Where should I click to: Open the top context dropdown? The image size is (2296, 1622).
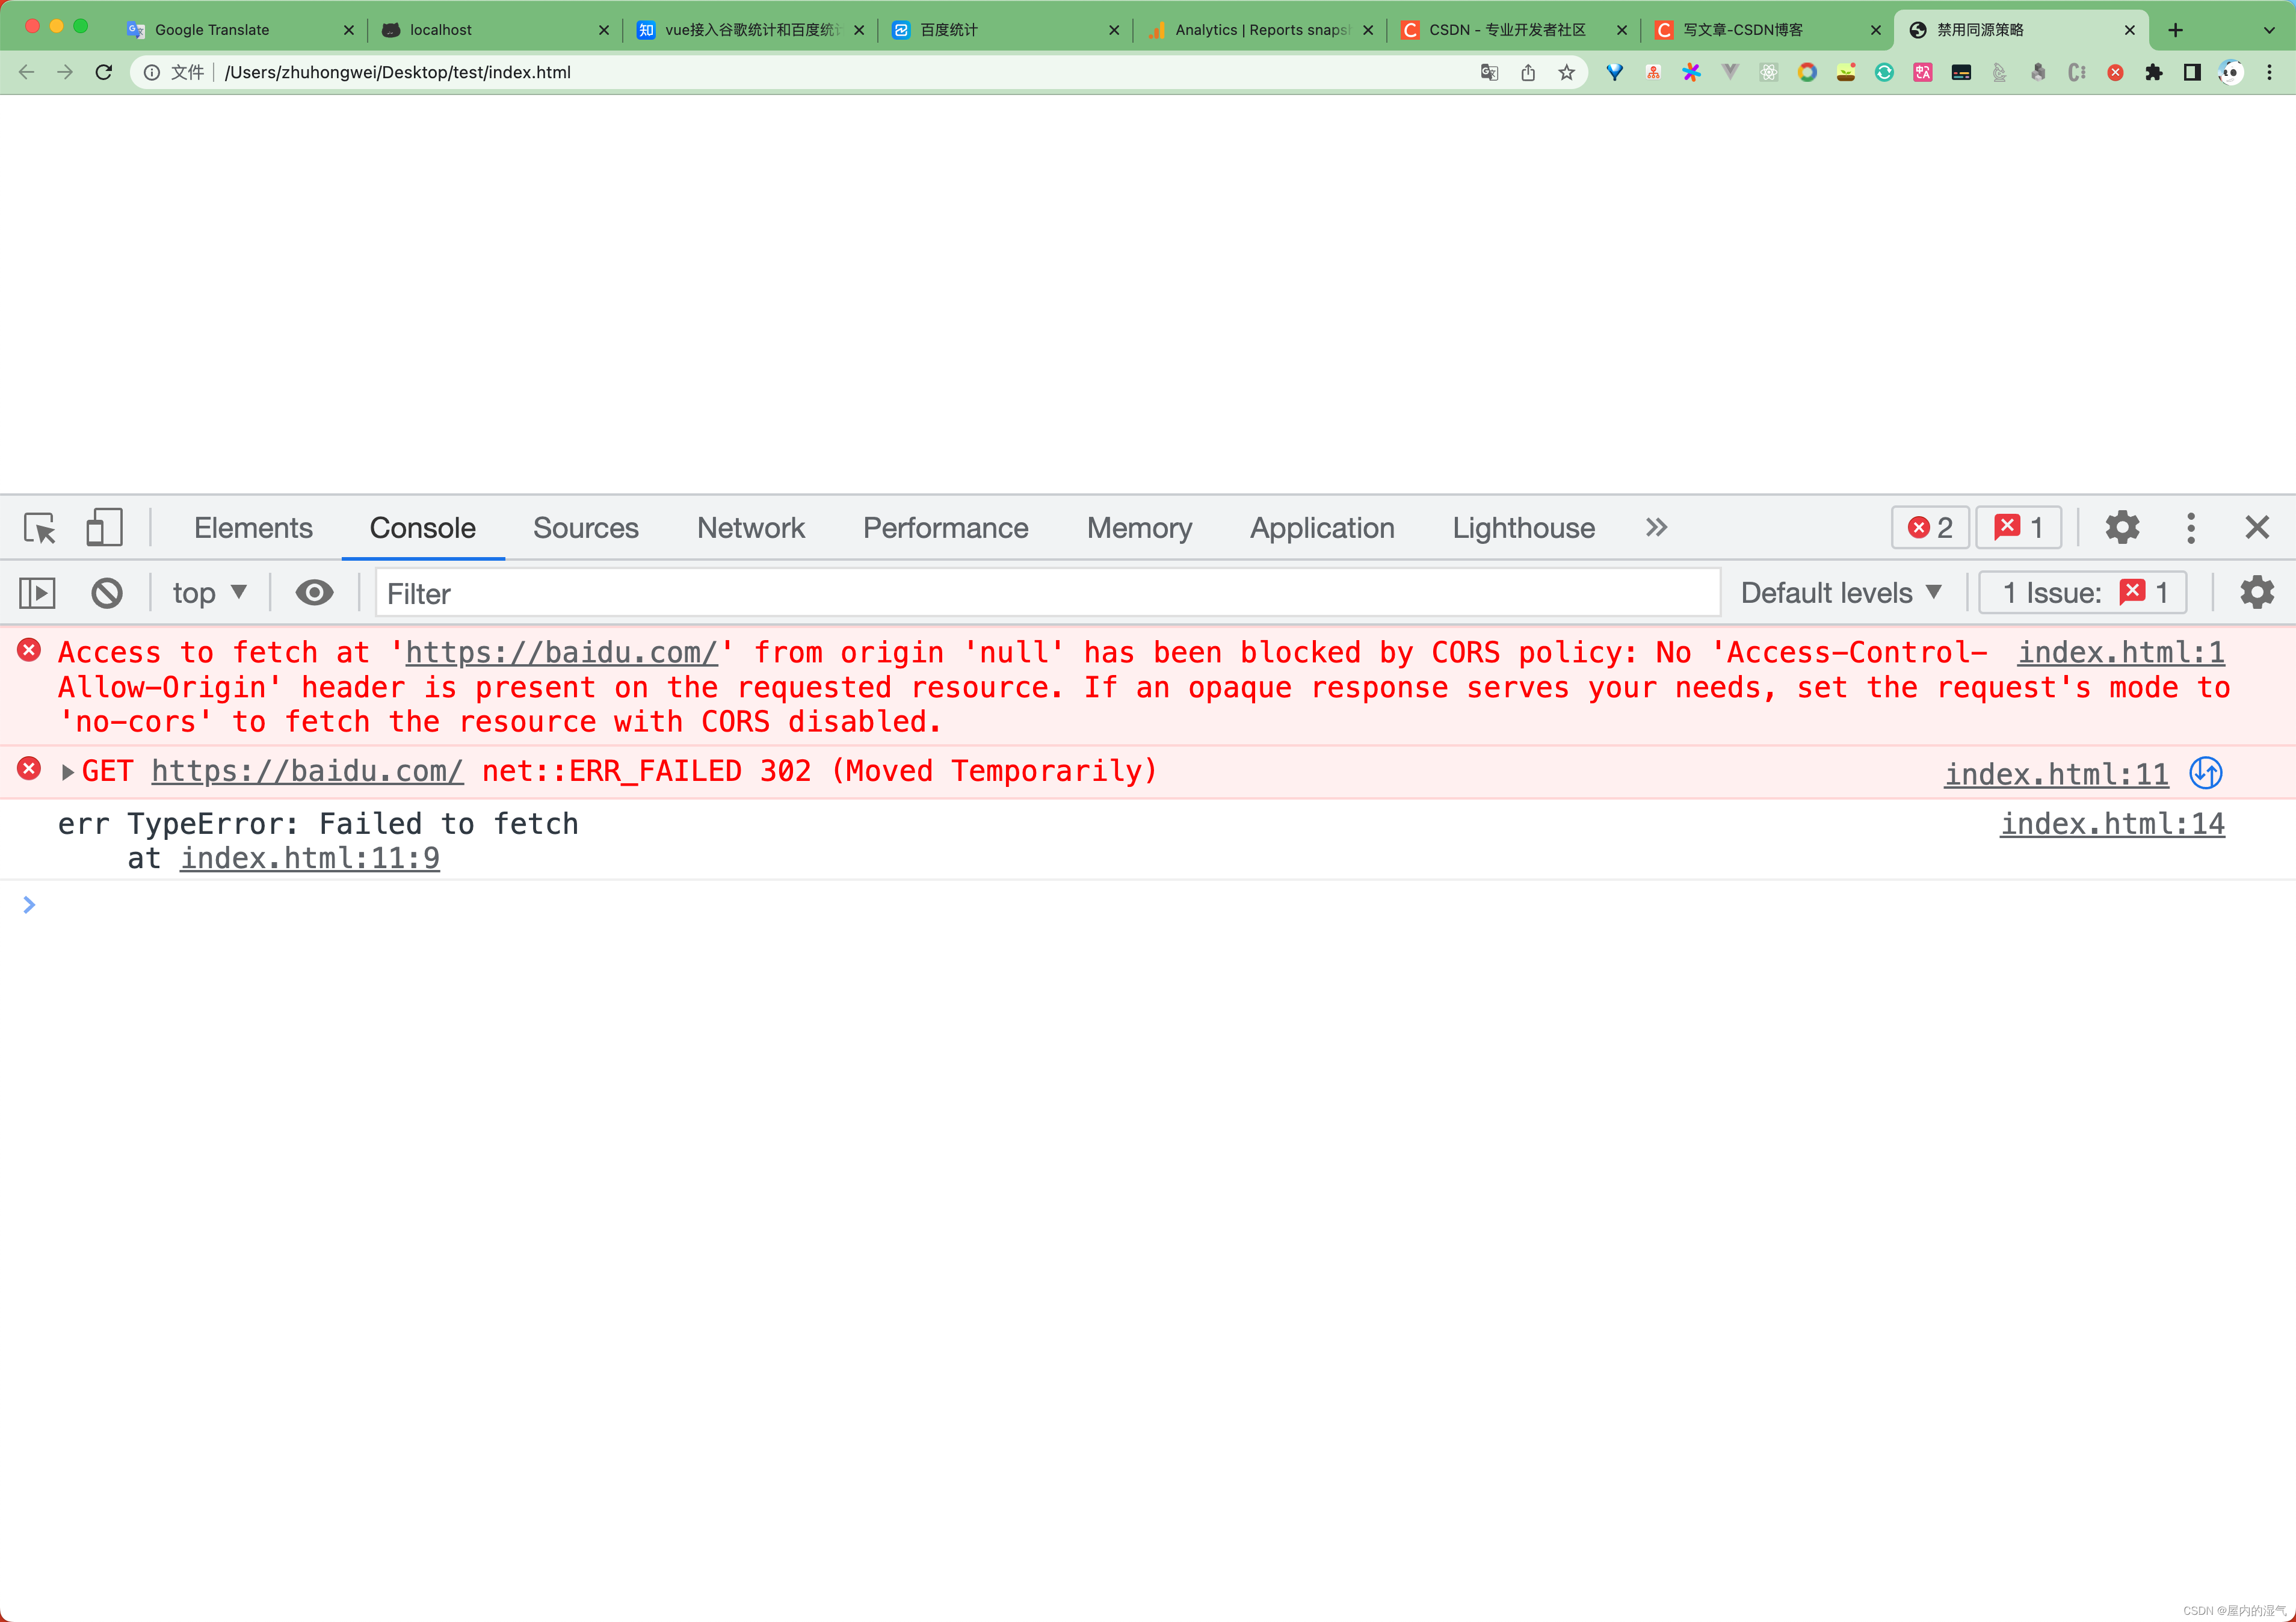209,593
